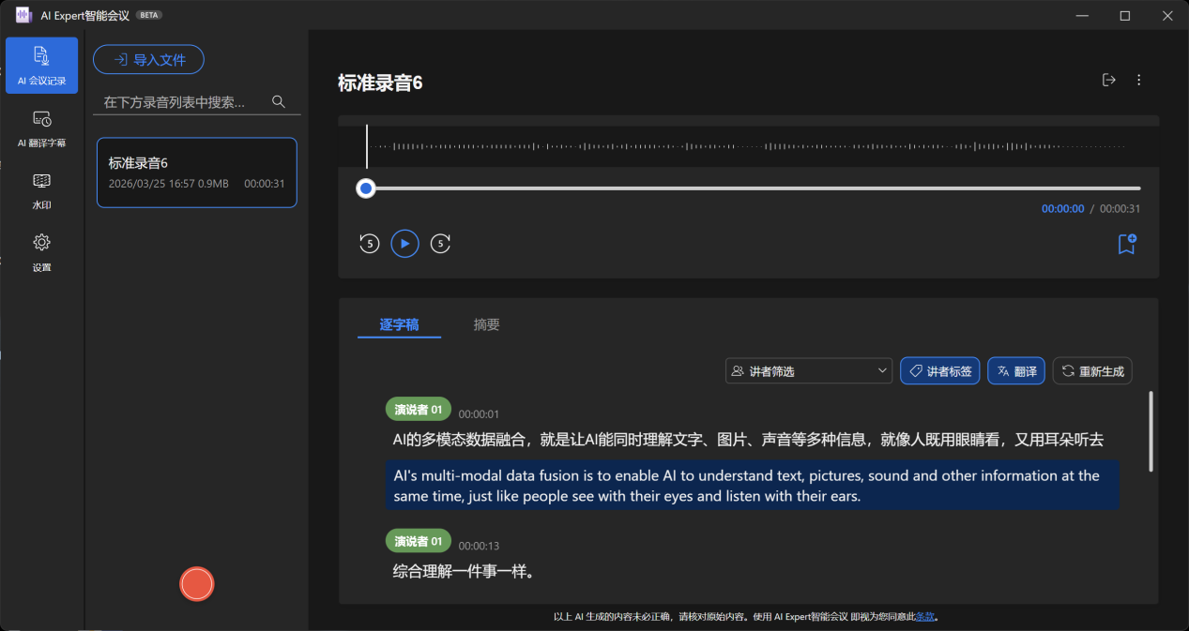
Task: Click the 重新生成 regenerate button
Action: click(1091, 371)
